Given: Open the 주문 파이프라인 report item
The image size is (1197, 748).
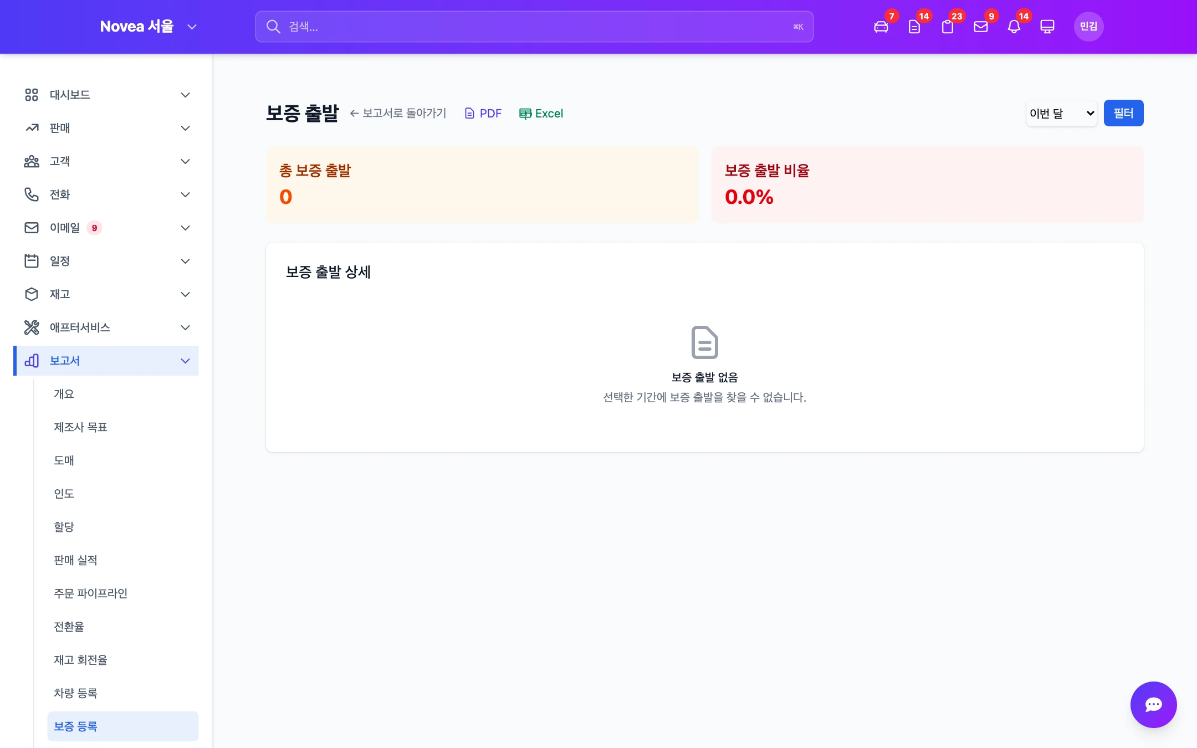Looking at the screenshot, I should [122, 593].
